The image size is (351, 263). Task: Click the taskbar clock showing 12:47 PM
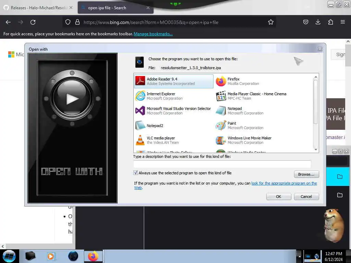click(334, 256)
